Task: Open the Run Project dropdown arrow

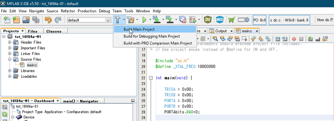Action: tap(150, 20)
